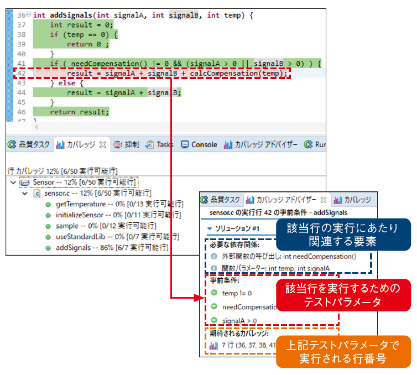
Task: Collapse the Sensor -- 12% tree node
Action: 13,182
